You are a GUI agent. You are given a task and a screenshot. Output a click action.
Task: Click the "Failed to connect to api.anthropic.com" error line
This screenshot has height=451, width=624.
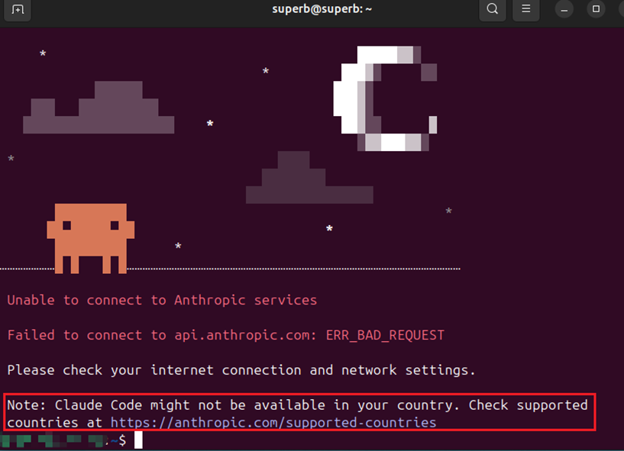pos(225,335)
